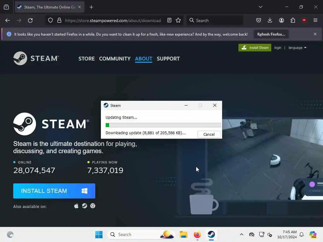Viewport: 323px width, 242px height.
Task: Open a new tab with plus button
Action: 91,7
